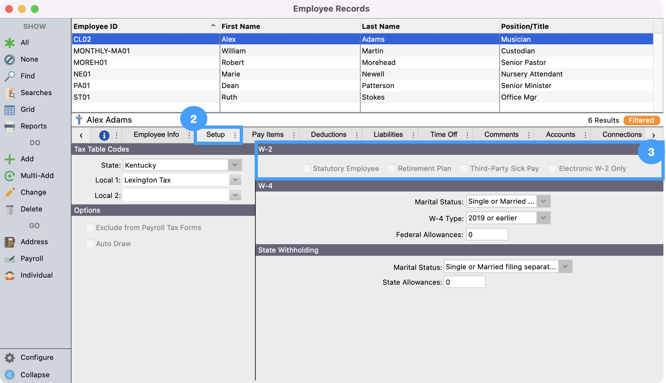Select the Find tool in the sidebar

pos(27,76)
